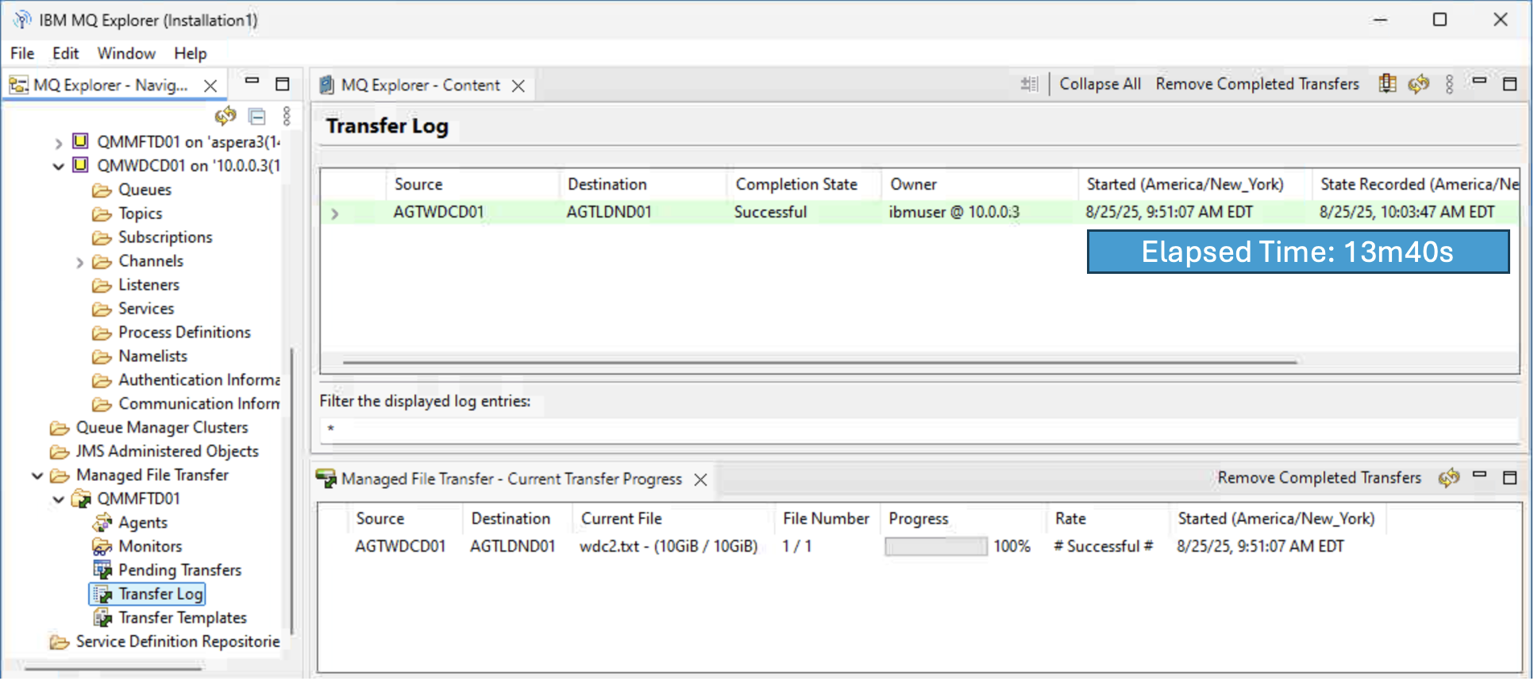Click the QMWDCD01 queue manager icon

point(80,165)
